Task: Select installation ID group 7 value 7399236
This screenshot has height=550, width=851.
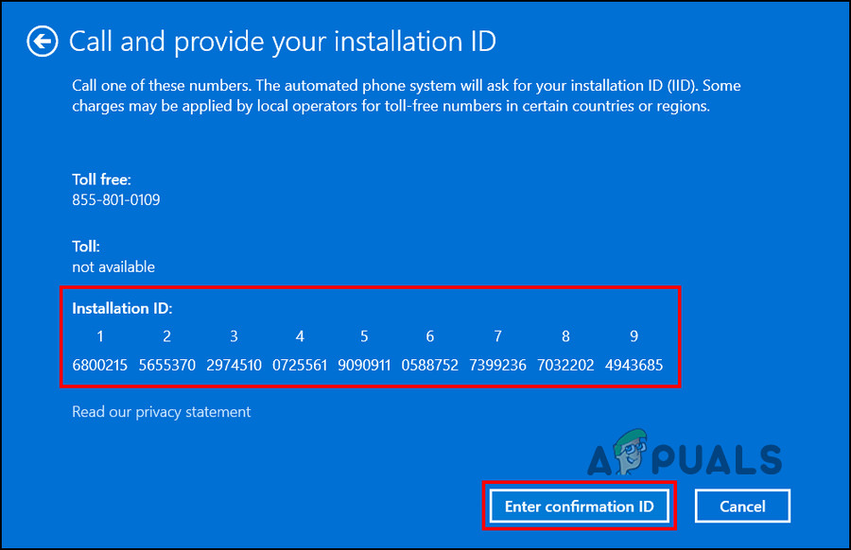Action: tap(497, 365)
